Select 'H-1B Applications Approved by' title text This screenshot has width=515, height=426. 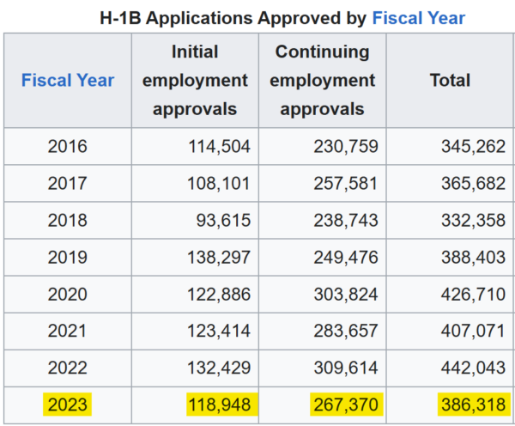pos(233,18)
